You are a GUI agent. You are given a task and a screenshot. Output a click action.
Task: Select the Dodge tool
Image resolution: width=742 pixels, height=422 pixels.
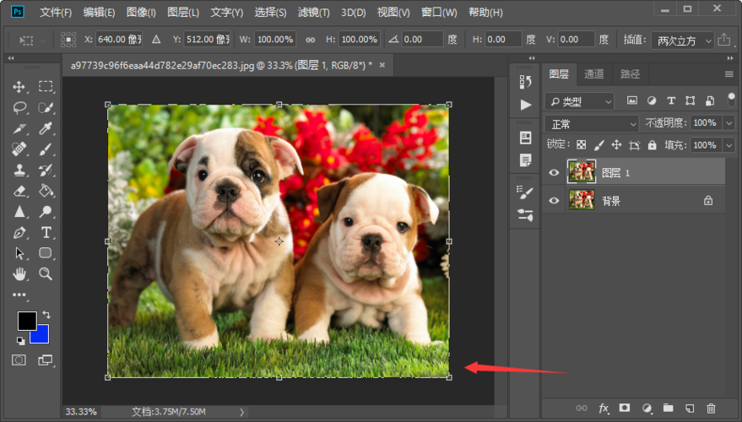[x=46, y=212]
